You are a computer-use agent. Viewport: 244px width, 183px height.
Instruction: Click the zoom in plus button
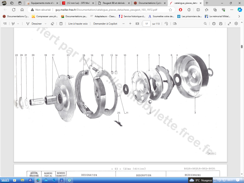130,24
